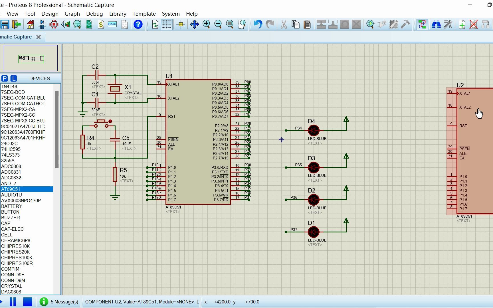The height and width of the screenshot is (308, 493).
Task: Click the Cut scissors icon
Action: [x=284, y=24]
